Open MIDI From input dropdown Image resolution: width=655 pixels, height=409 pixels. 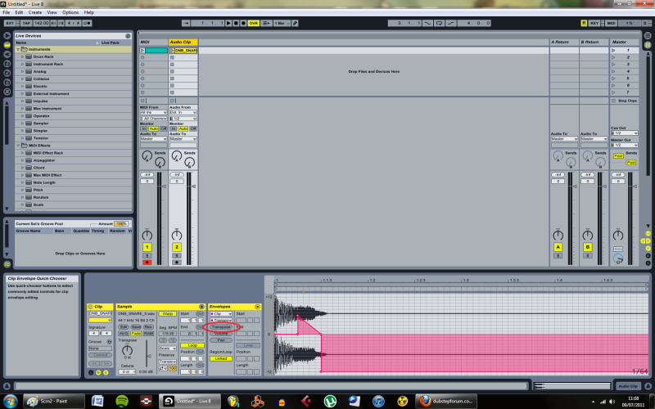pos(153,113)
